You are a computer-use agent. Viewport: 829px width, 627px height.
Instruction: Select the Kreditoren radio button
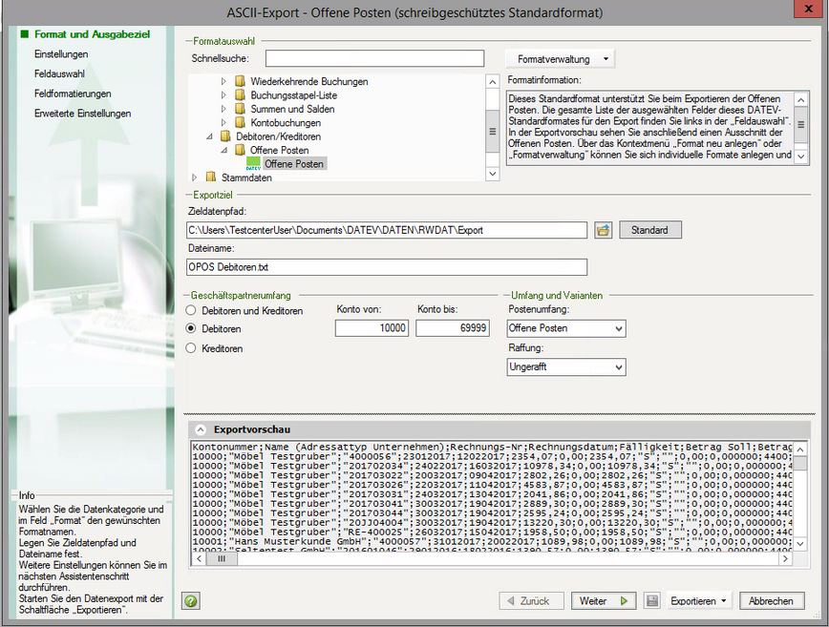coord(191,348)
